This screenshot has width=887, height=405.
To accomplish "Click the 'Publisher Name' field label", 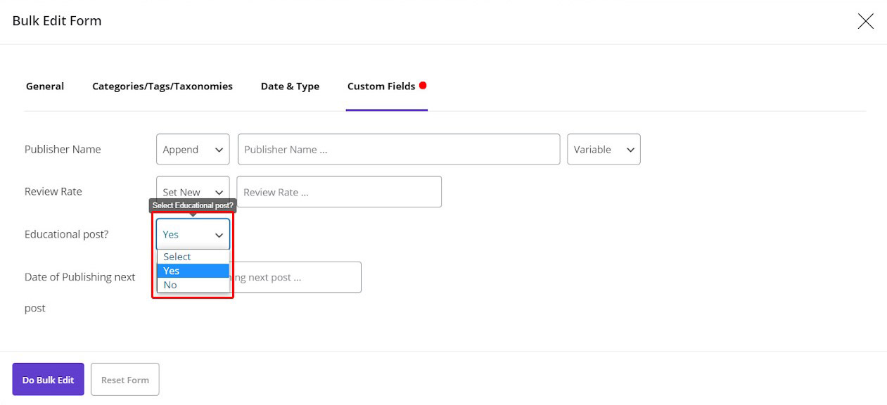I will [63, 150].
